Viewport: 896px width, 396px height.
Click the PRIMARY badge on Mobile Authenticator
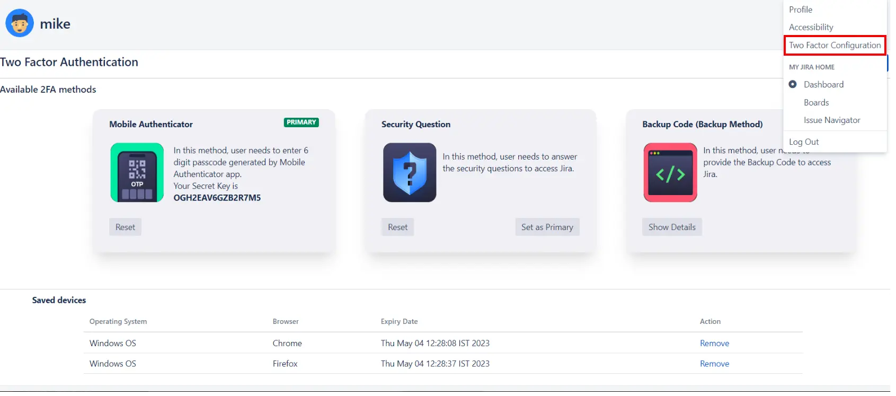pos(301,122)
